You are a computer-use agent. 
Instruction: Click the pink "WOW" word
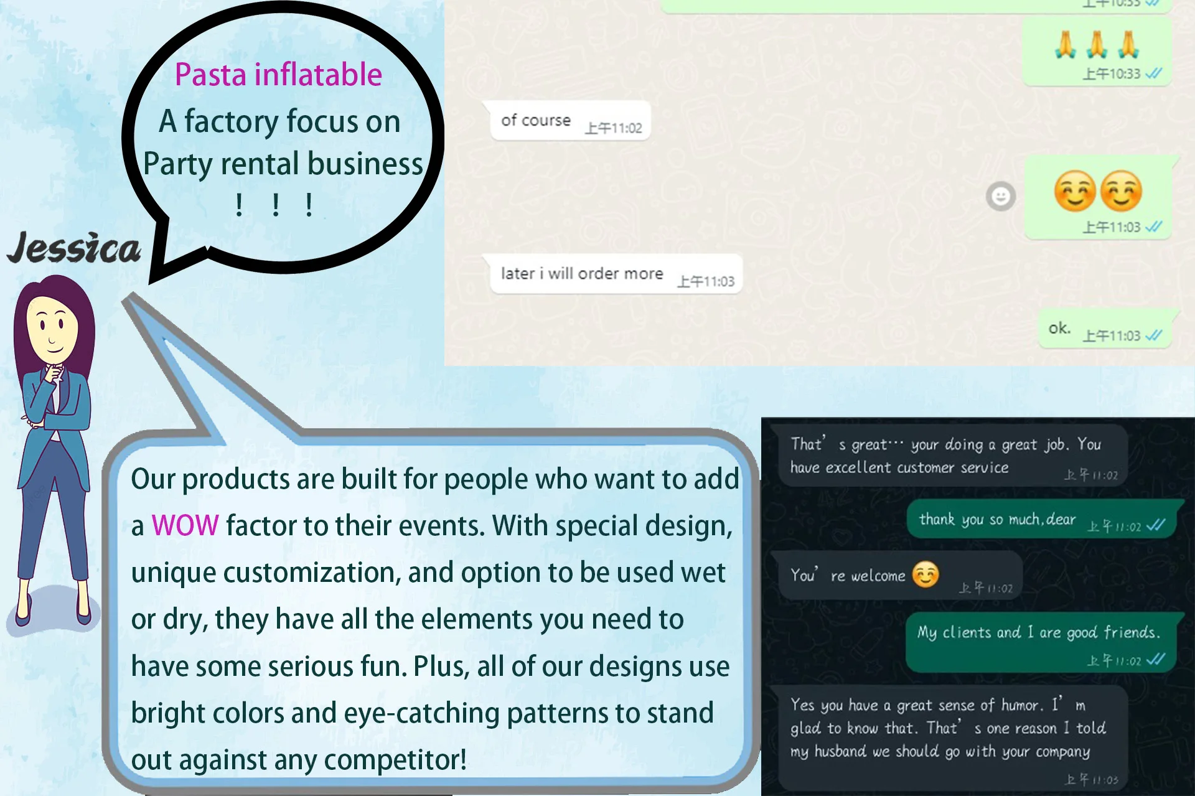(185, 525)
